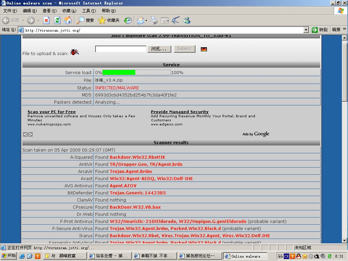
Task: Switch to taskbar window 猴岛游戏论坛
Action: pos(201,256)
